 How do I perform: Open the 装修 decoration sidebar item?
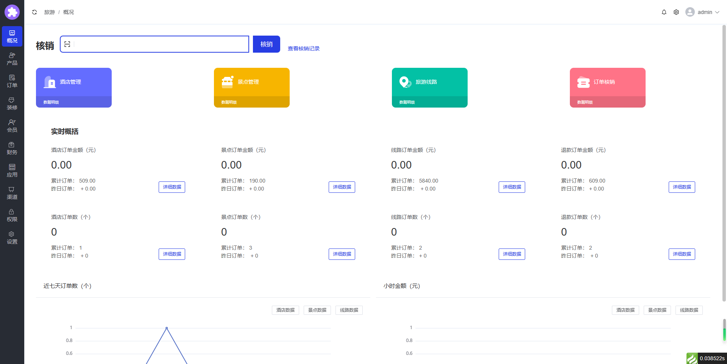(12, 103)
